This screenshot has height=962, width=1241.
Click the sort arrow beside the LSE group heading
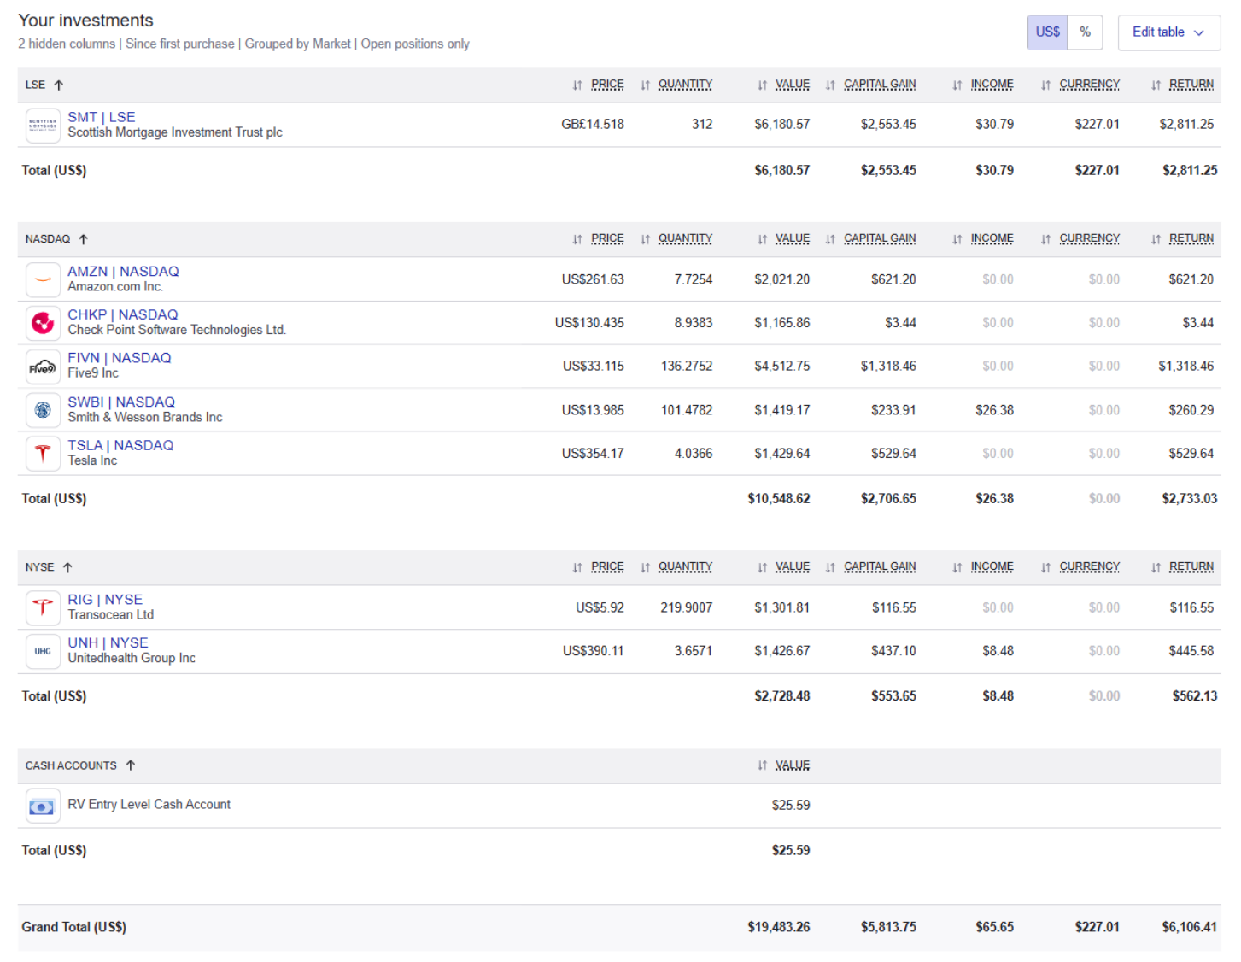[x=59, y=85]
